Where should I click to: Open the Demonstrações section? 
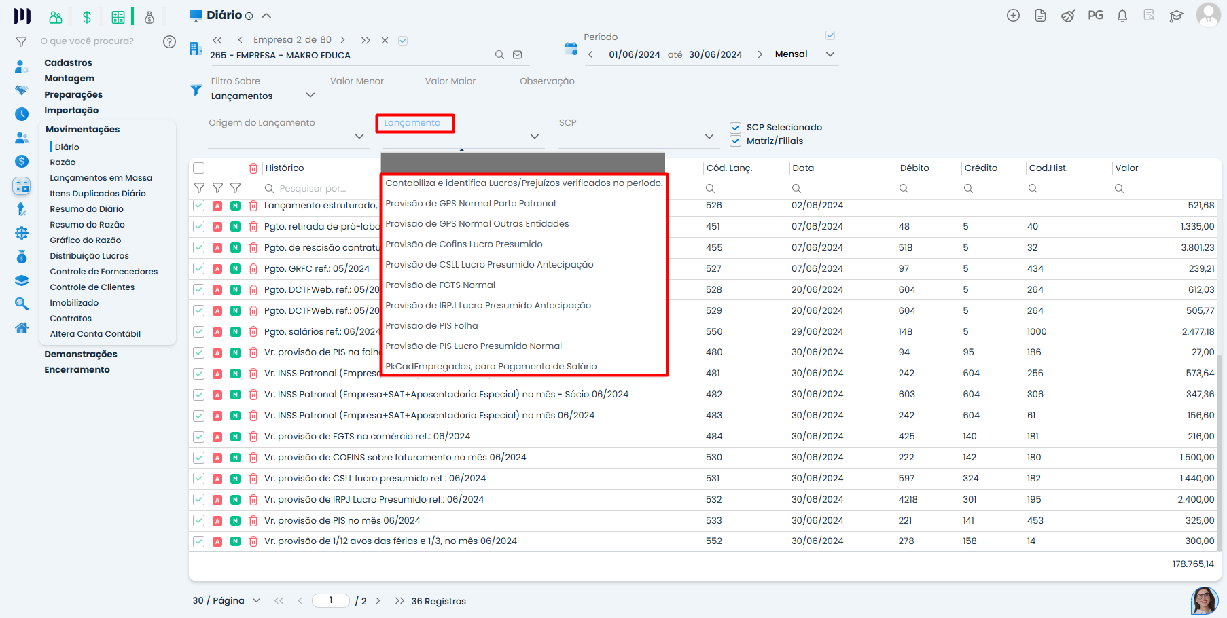tap(80, 355)
